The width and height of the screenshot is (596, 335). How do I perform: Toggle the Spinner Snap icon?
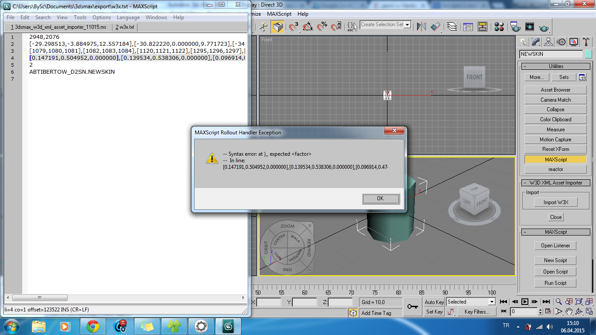[336, 27]
